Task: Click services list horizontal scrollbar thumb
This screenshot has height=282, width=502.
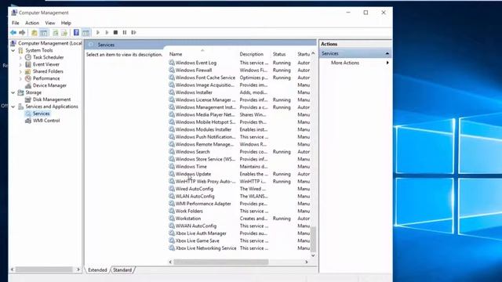Action: [x=221, y=262]
